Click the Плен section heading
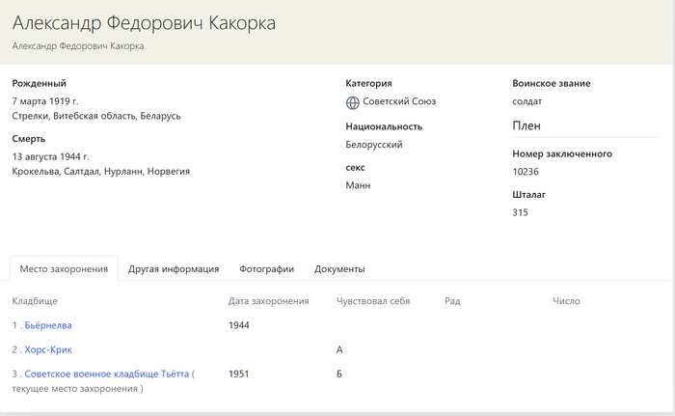The image size is (675, 416). tap(526, 125)
